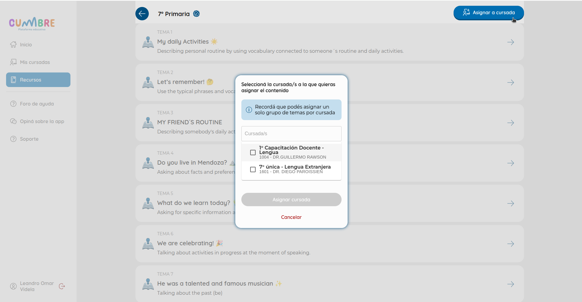The image size is (582, 302).
Task: Open Tema 2 with its right arrow
Action: click(511, 82)
